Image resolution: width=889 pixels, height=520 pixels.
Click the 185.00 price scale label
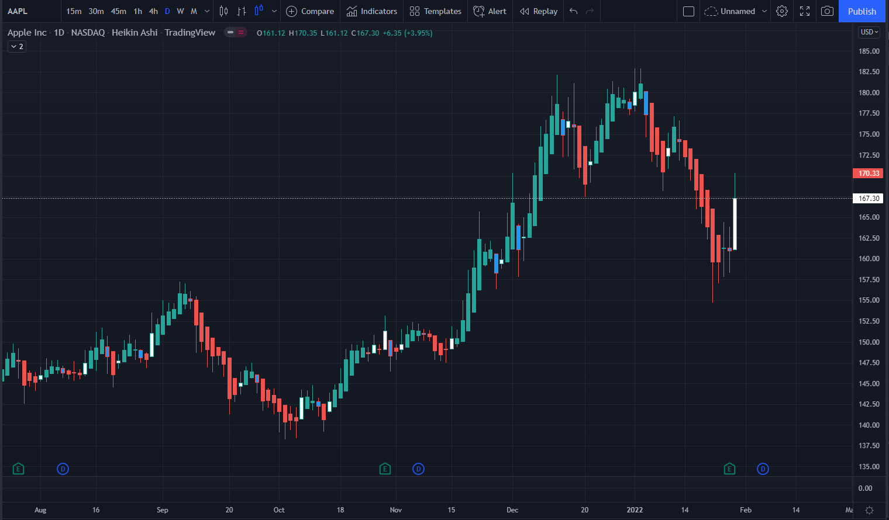(x=869, y=51)
